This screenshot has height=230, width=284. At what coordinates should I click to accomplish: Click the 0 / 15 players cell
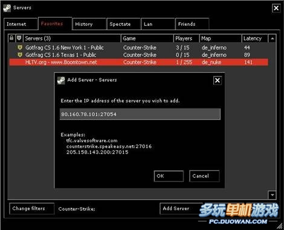182,55
